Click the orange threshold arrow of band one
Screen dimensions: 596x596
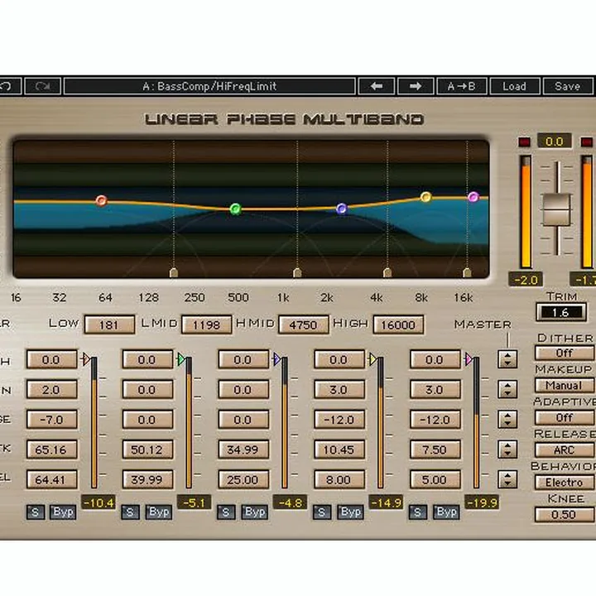pyautogui.click(x=86, y=358)
